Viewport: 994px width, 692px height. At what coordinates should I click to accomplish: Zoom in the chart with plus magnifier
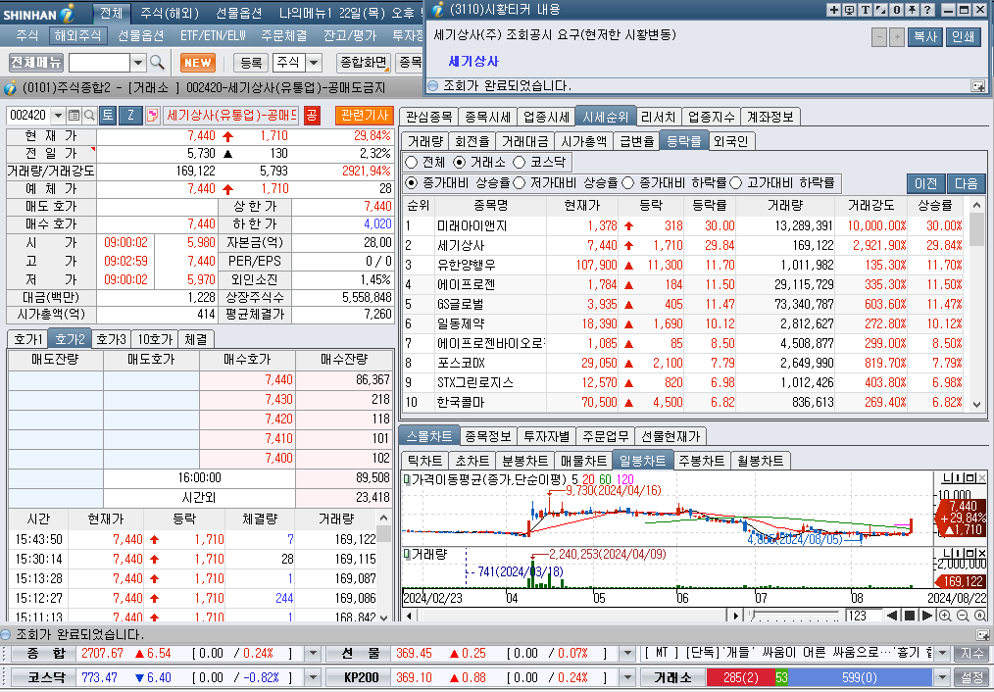(945, 616)
